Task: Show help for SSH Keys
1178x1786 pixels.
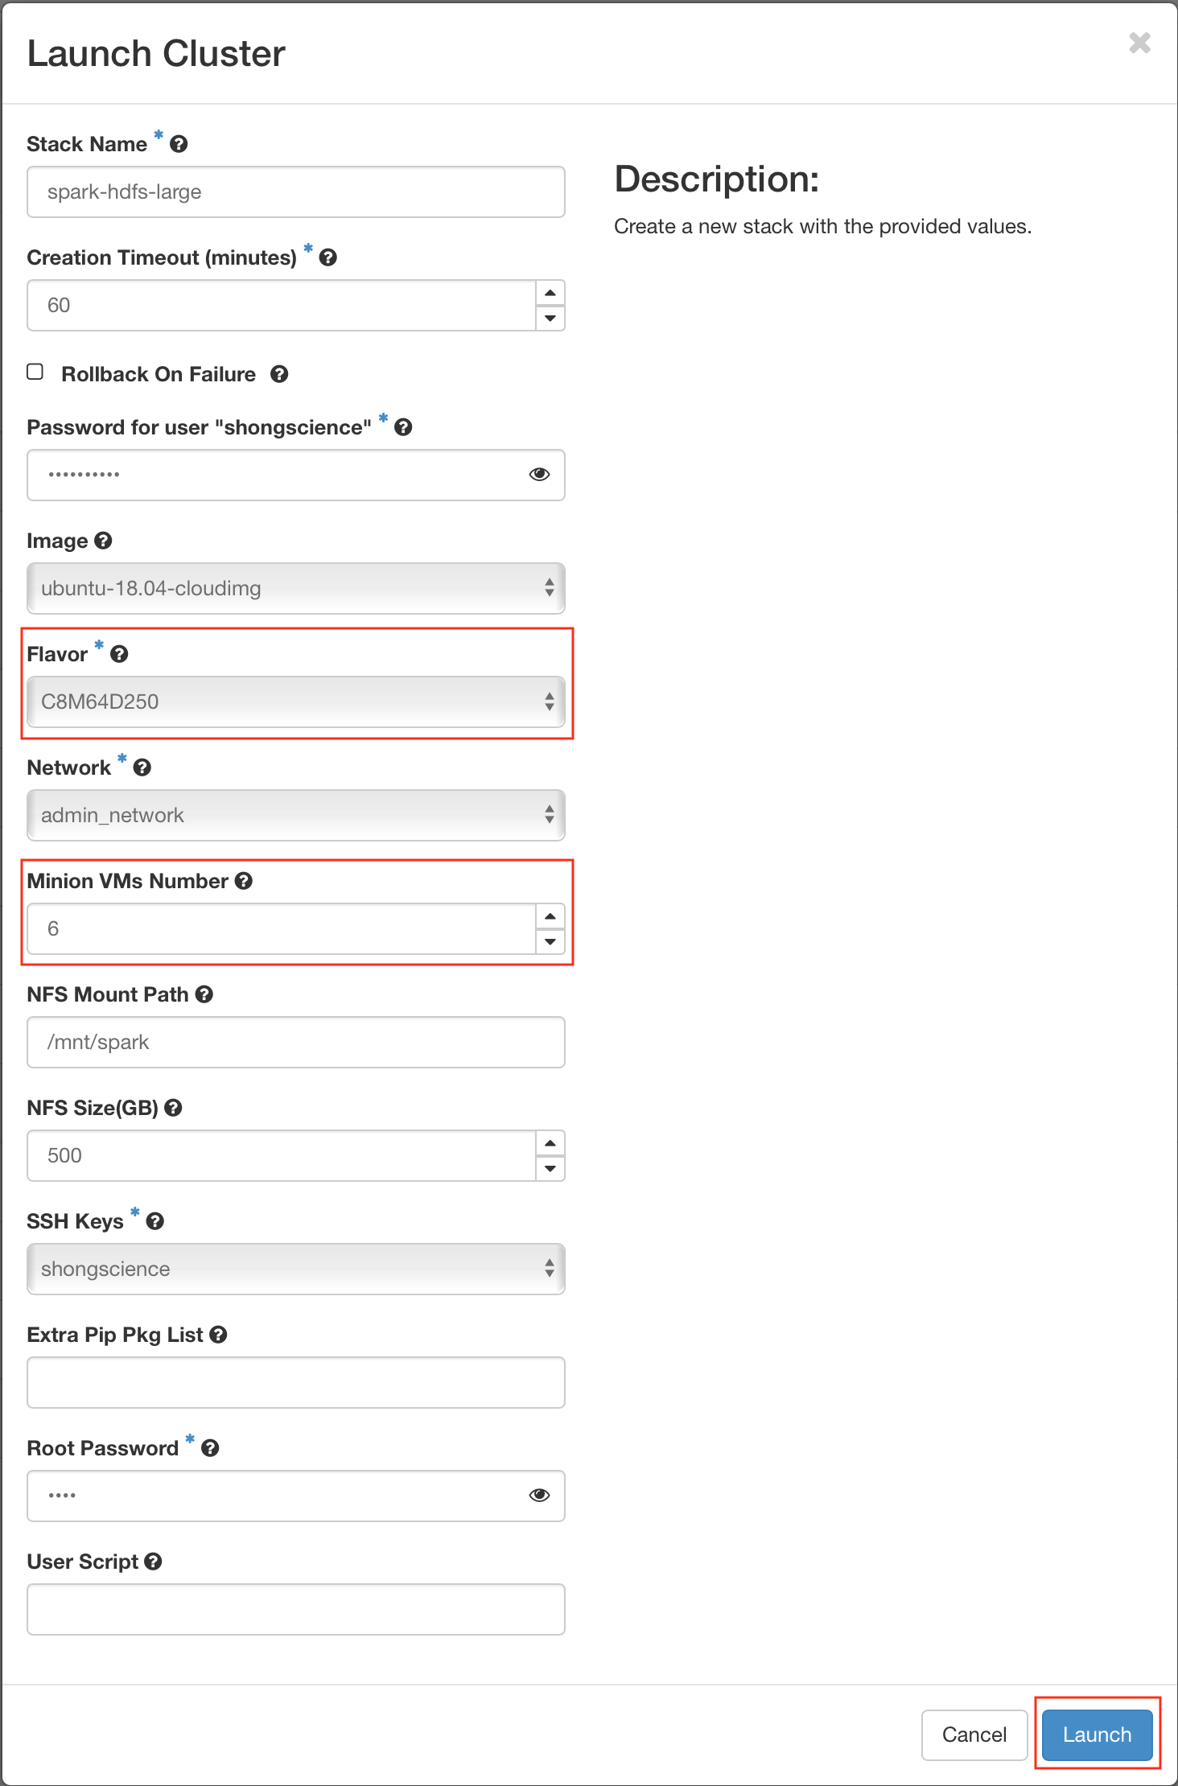Action: (155, 1221)
